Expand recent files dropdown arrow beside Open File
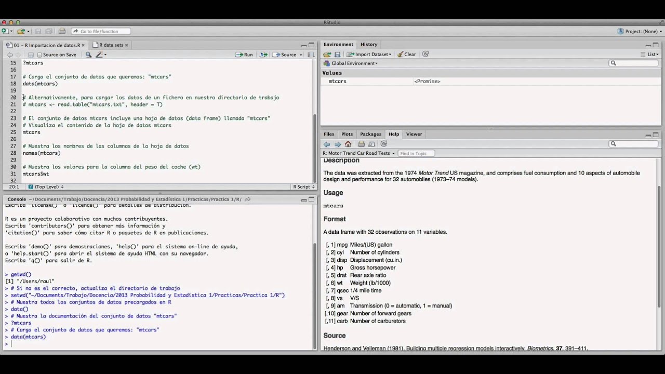This screenshot has height=374, width=665. [28, 32]
